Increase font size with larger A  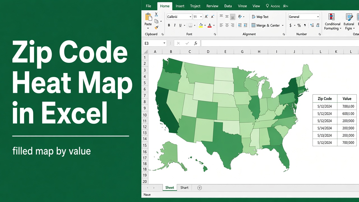206,17
